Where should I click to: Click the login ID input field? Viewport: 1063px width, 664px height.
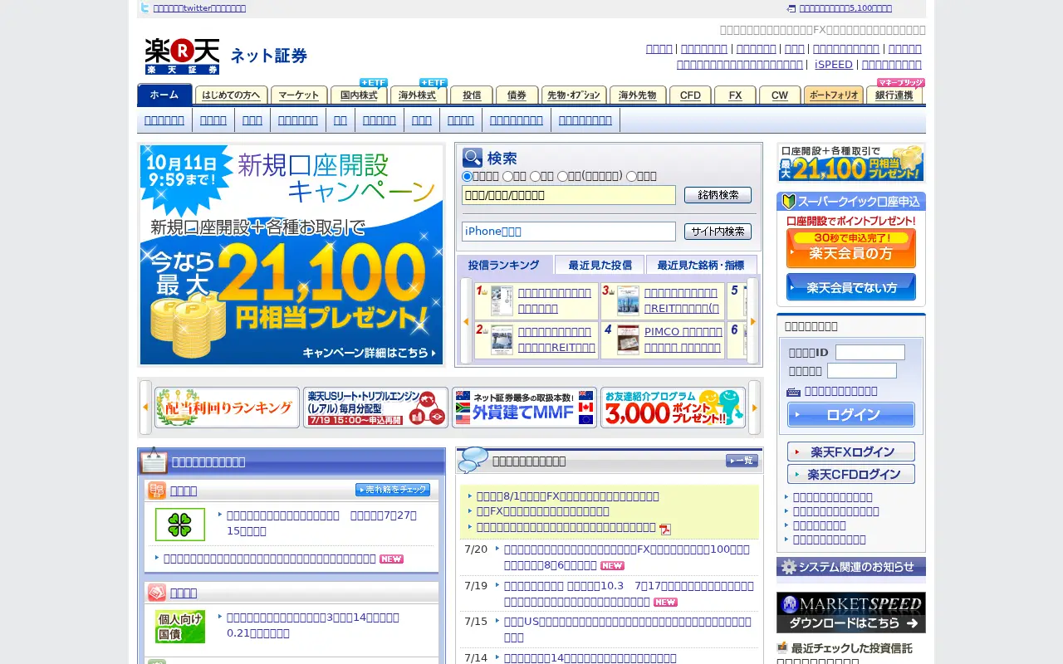pyautogui.click(x=870, y=352)
